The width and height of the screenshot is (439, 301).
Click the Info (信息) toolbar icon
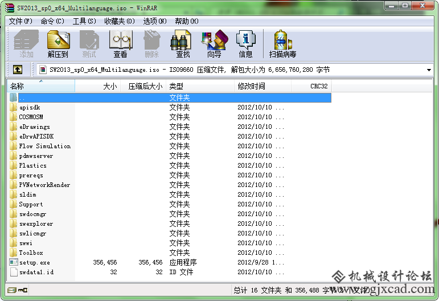click(245, 40)
